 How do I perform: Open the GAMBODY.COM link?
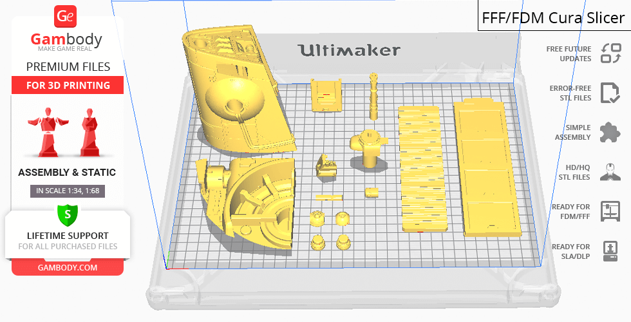[x=67, y=267]
